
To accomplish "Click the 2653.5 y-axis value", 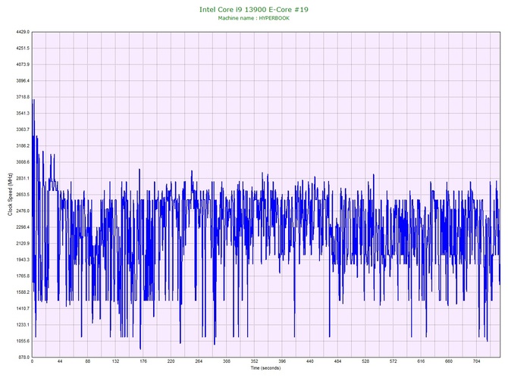I will (x=23, y=195).
